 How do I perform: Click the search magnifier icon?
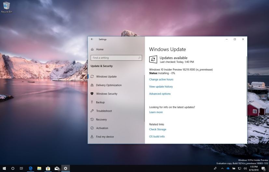click(x=139, y=58)
